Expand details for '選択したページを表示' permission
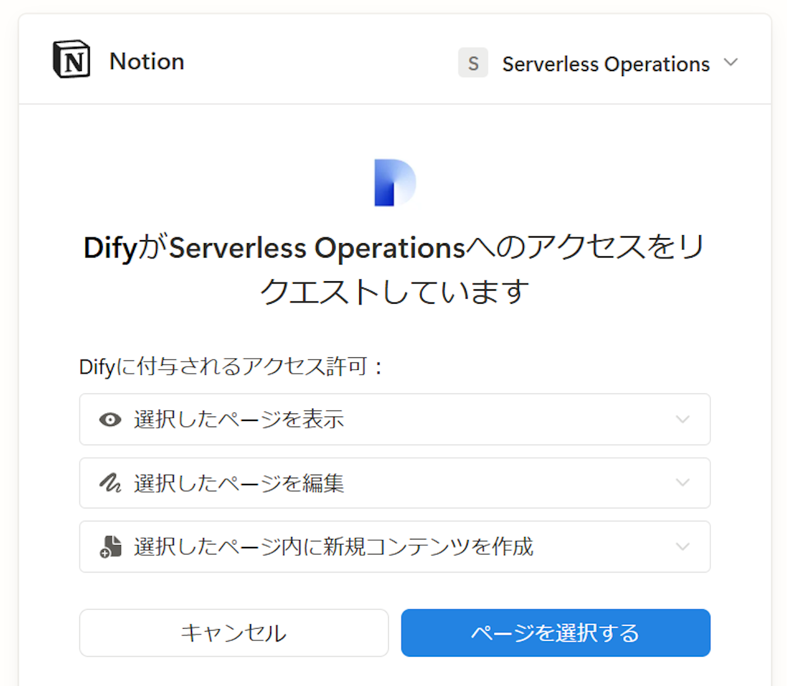Viewport: 787px width, 686px height. tap(682, 420)
